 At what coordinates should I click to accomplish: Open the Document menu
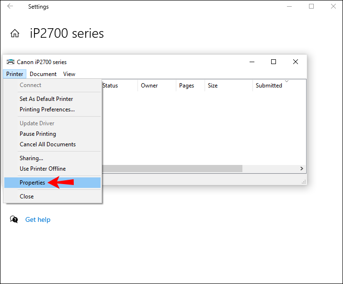point(43,74)
